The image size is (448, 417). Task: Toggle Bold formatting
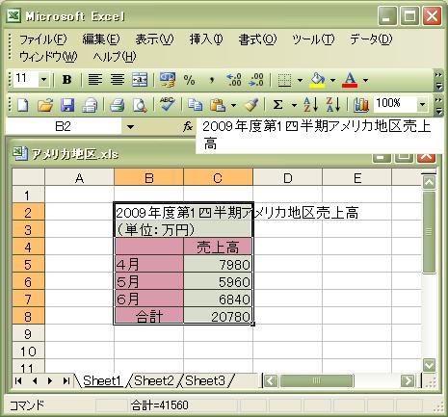(66, 80)
